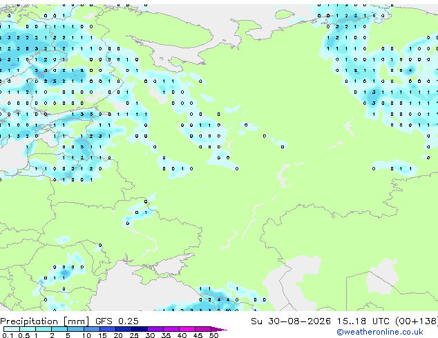The image size is (438, 338).
Task: Pick the legend swatch between 2 and 5
Action: 59,329
